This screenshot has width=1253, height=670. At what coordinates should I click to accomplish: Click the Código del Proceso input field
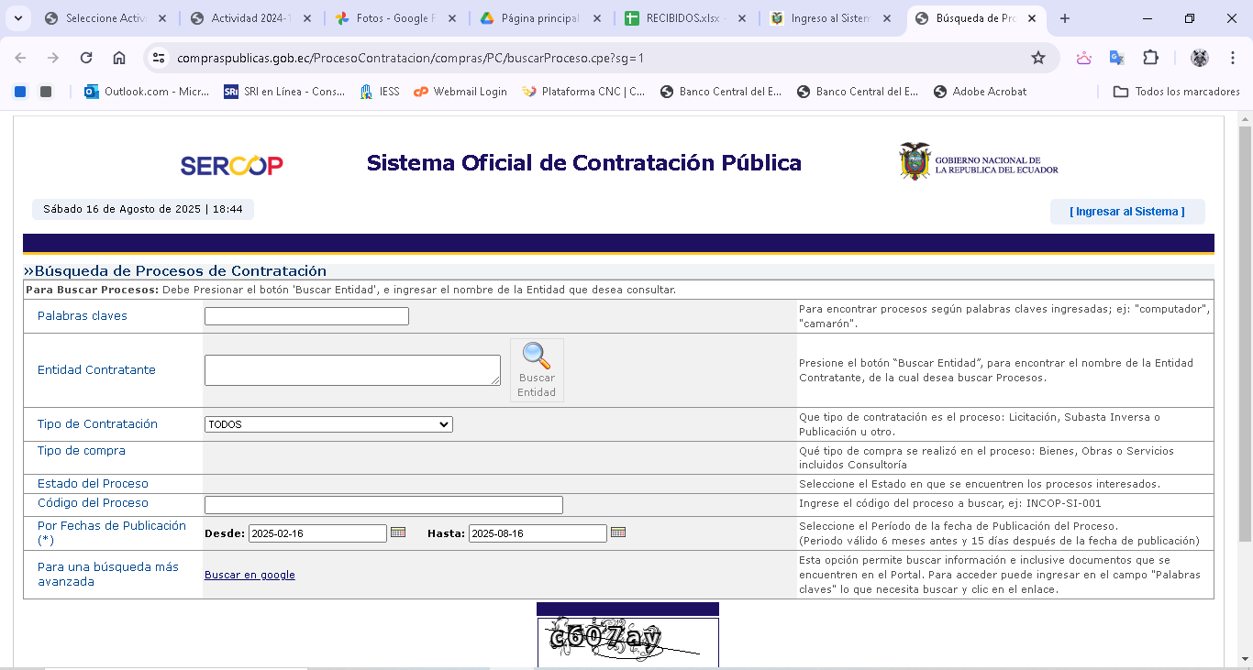pos(383,505)
